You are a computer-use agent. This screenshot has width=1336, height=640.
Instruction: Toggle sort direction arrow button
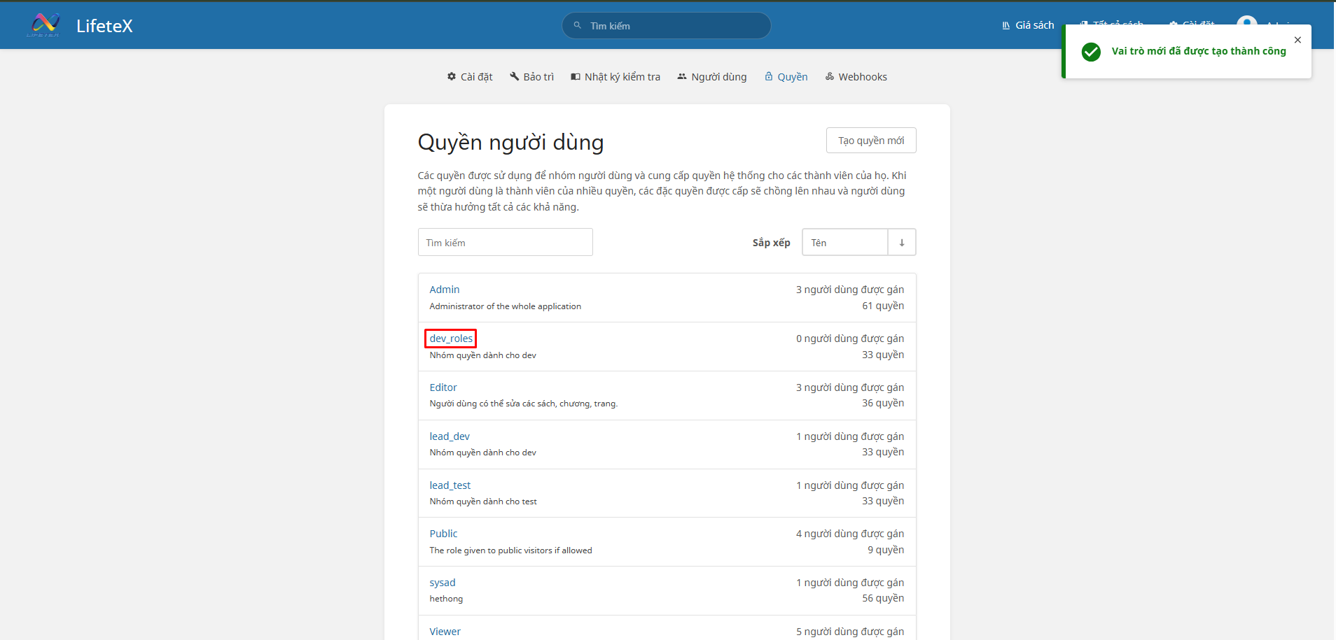[x=902, y=243]
